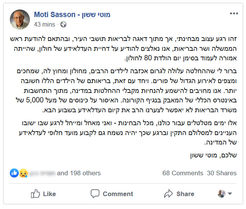Open the three-dots post options menu
Screen dimensions: 246x209
[234, 14]
